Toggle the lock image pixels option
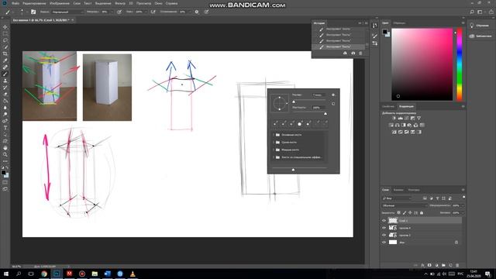The height and width of the screenshot is (279, 496). tap(405, 213)
